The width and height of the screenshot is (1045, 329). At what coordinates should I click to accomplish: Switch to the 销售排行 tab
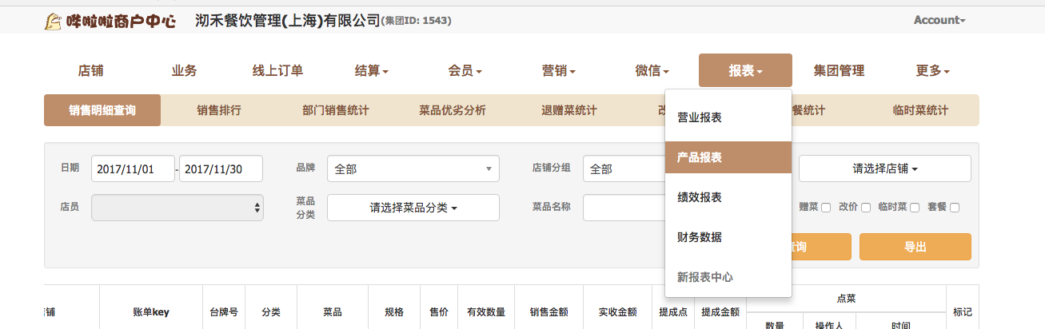point(219,110)
